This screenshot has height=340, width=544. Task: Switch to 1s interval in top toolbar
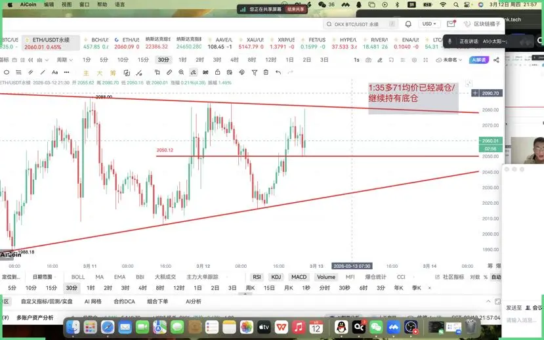point(356,60)
